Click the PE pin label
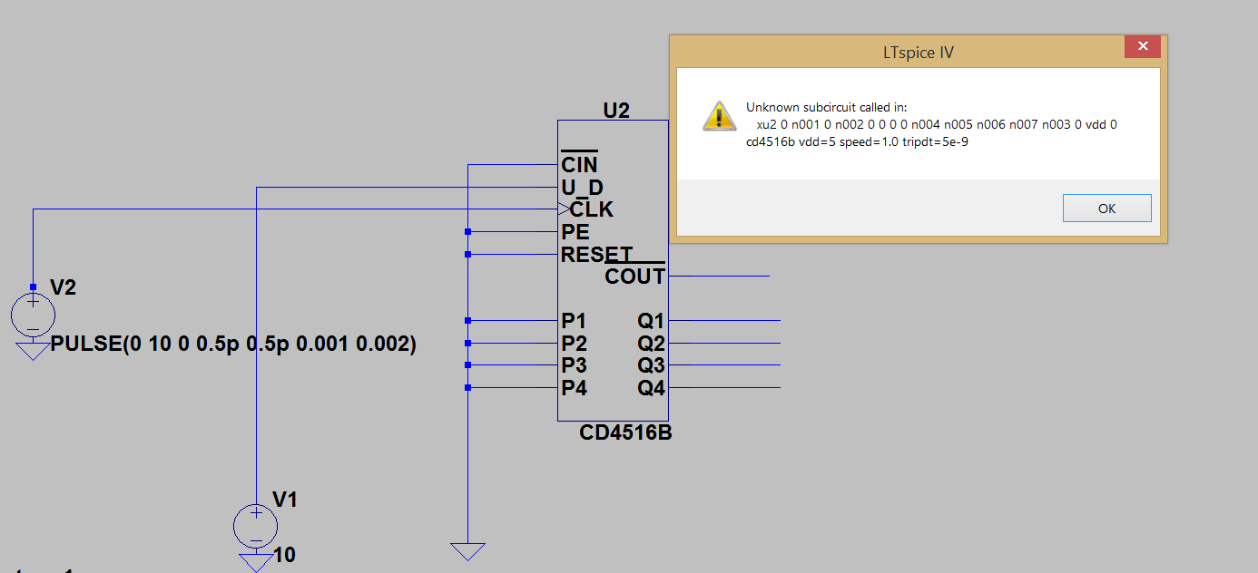1258x573 pixels. coord(575,232)
